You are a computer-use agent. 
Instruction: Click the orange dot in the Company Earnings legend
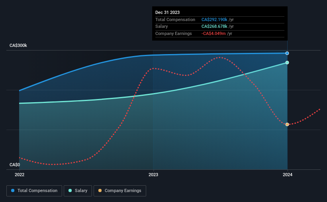click(x=100, y=190)
